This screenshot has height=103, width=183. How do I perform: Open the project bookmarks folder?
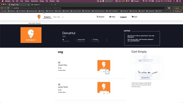pyautogui.click(x=142, y=11)
